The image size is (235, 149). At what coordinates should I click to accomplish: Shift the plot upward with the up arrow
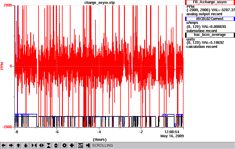[x=18, y=145]
